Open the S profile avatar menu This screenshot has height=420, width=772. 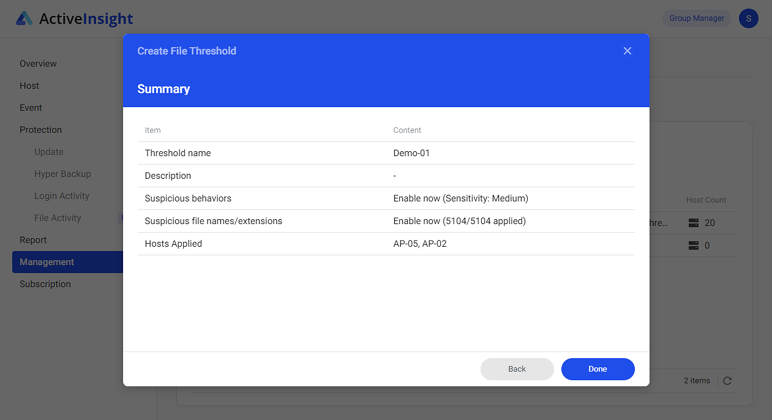748,18
